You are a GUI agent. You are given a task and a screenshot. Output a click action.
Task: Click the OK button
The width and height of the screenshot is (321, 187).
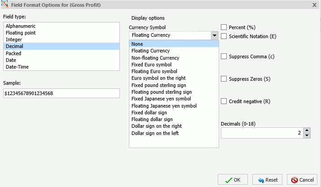(x=233, y=180)
